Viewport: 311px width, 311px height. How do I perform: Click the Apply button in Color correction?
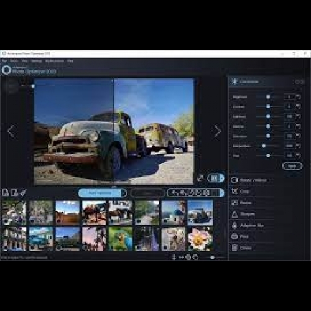[x=292, y=166]
